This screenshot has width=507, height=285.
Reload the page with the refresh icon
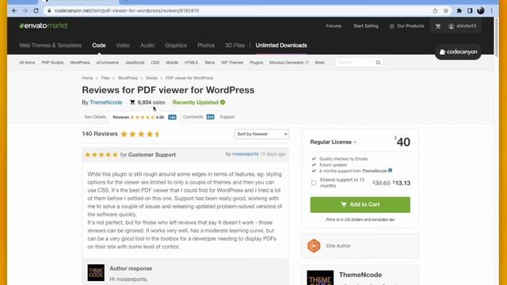[36, 10]
